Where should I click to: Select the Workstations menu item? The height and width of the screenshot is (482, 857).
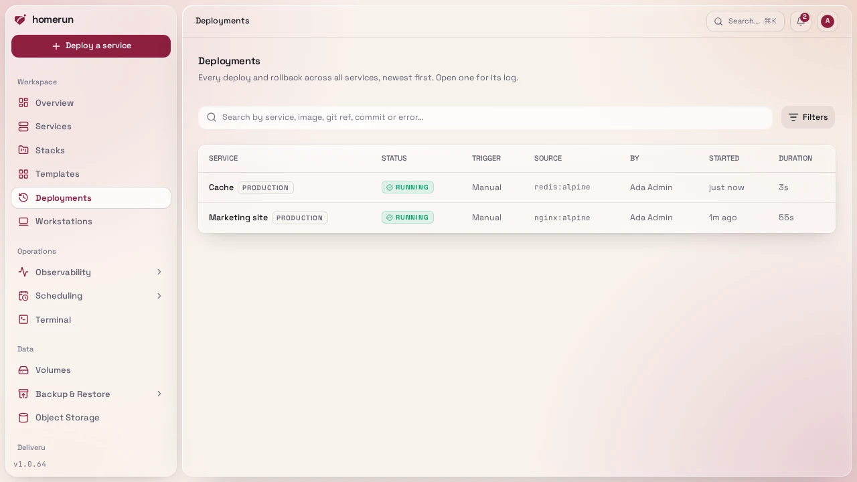91,222
